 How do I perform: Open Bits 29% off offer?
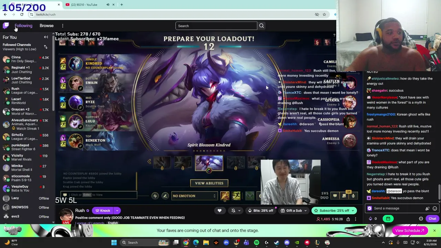click(261, 210)
